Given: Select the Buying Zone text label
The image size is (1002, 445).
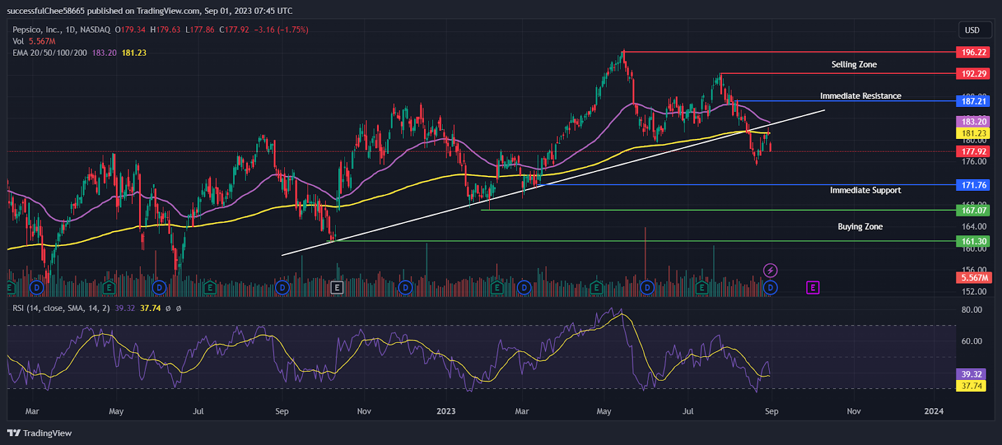Looking at the screenshot, I should pos(860,227).
